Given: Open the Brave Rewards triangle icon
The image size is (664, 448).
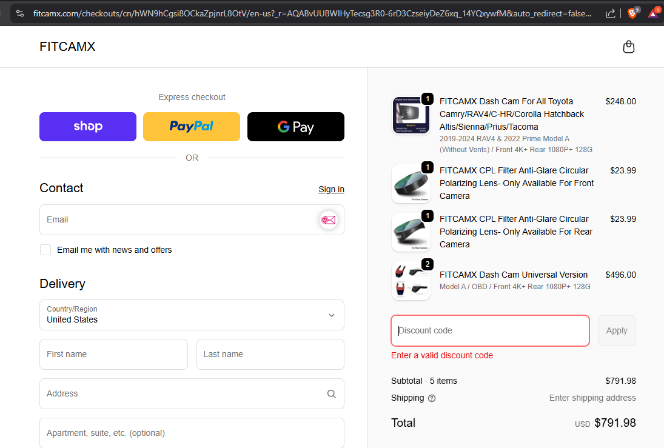Looking at the screenshot, I should (654, 13).
